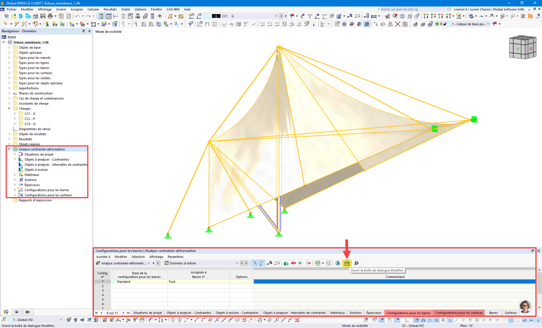The height and width of the screenshot is (328, 542).
Task: Open the Calculer menu
Action: 93,9
